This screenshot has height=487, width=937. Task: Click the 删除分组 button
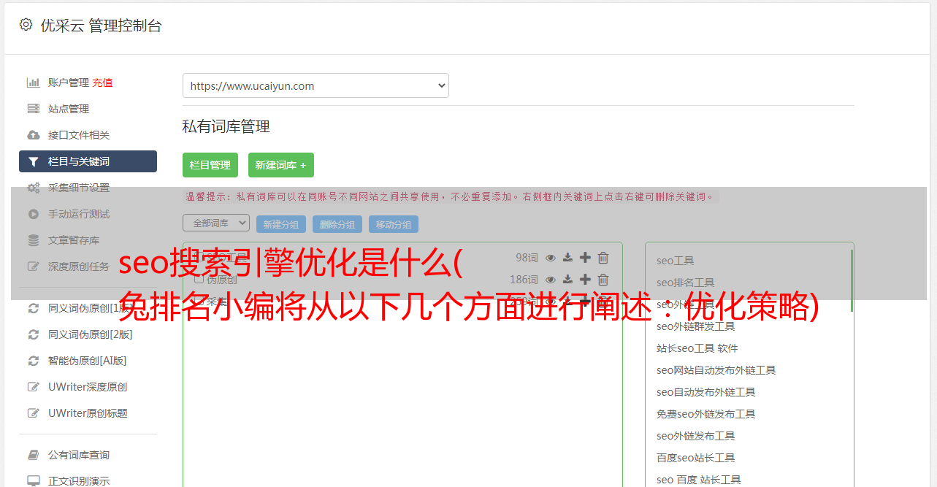(337, 224)
